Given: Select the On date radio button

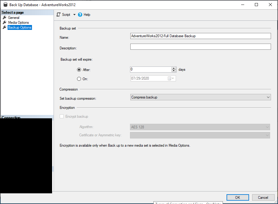Looking at the screenshot, I should [79, 79].
